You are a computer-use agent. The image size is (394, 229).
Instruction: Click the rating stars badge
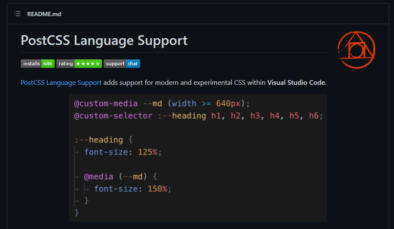click(x=79, y=64)
